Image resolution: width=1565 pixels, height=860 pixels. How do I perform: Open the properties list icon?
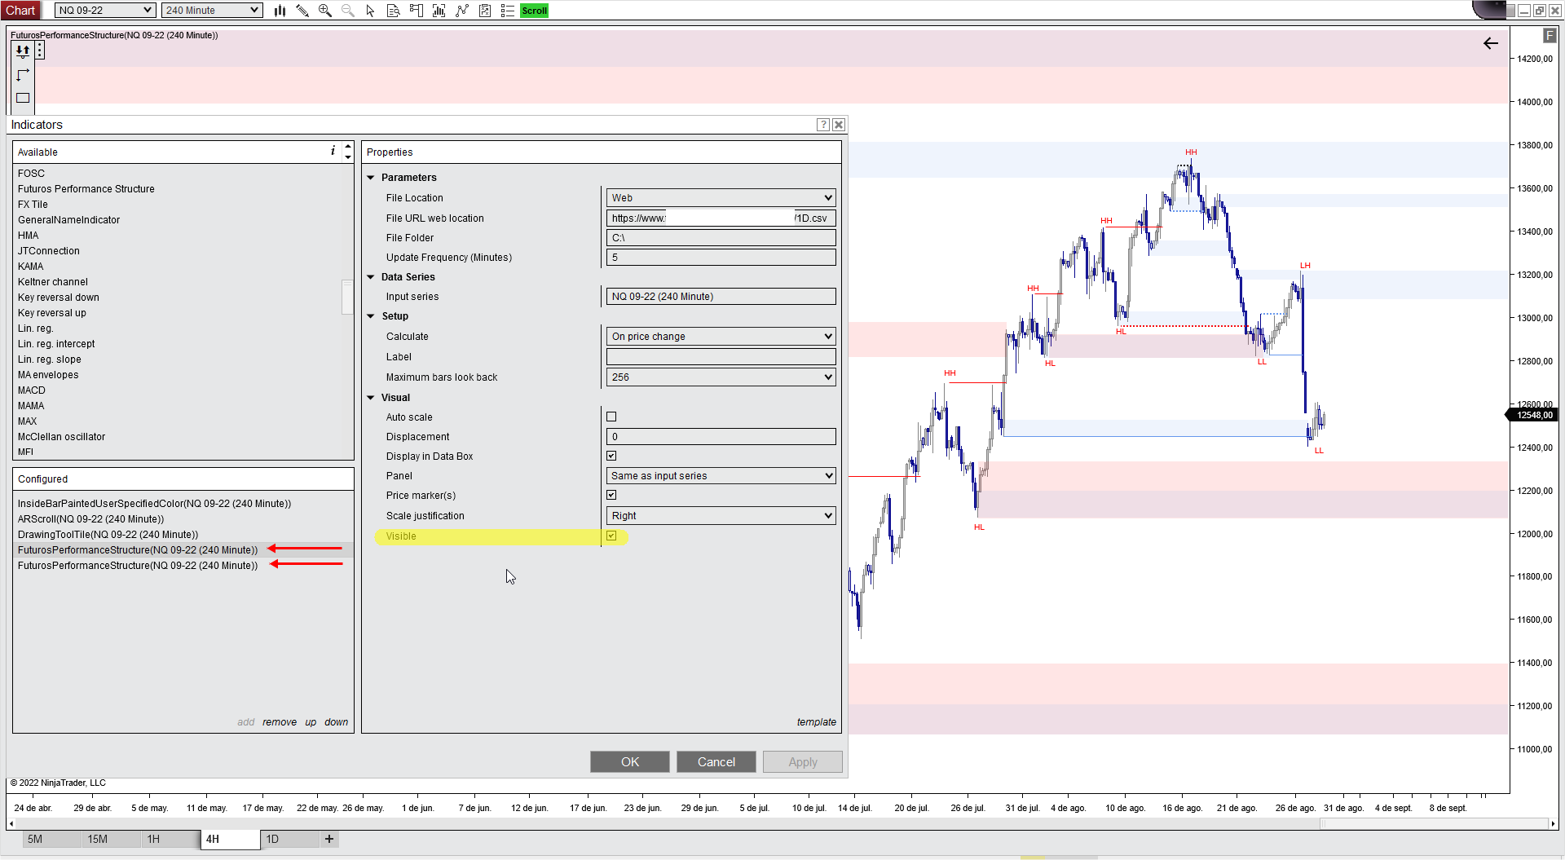507,11
